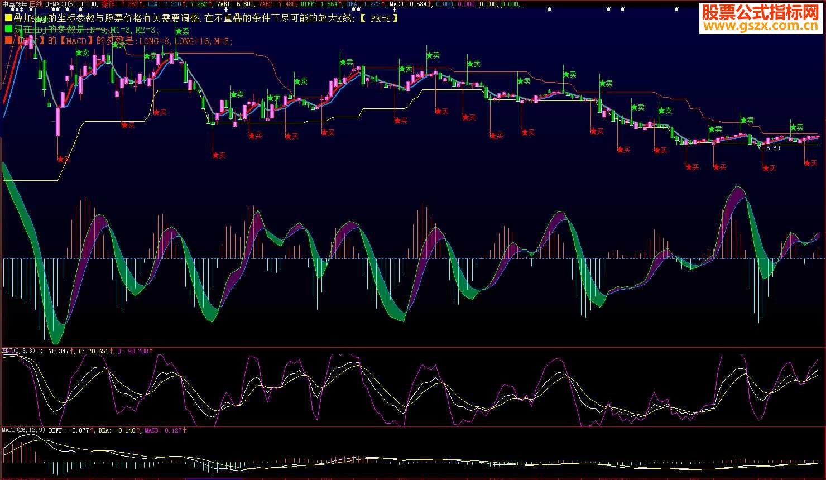Click the 操作 7.262 value in the header

pyautogui.click(x=121, y=4)
